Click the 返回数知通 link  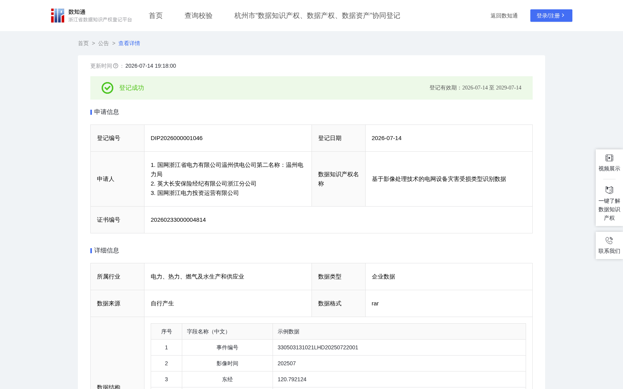tap(504, 16)
